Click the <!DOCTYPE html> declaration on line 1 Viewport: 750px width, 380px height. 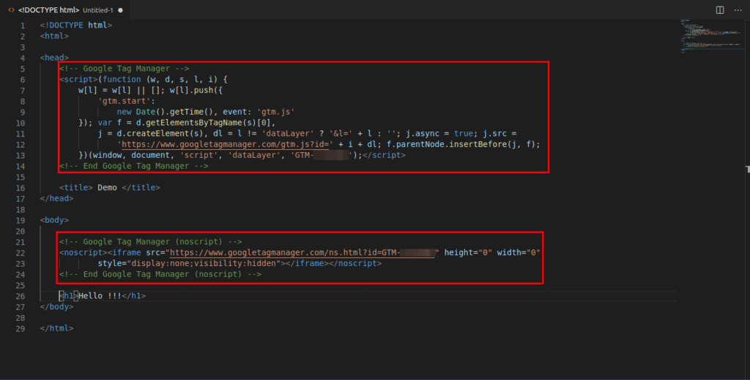pos(76,26)
